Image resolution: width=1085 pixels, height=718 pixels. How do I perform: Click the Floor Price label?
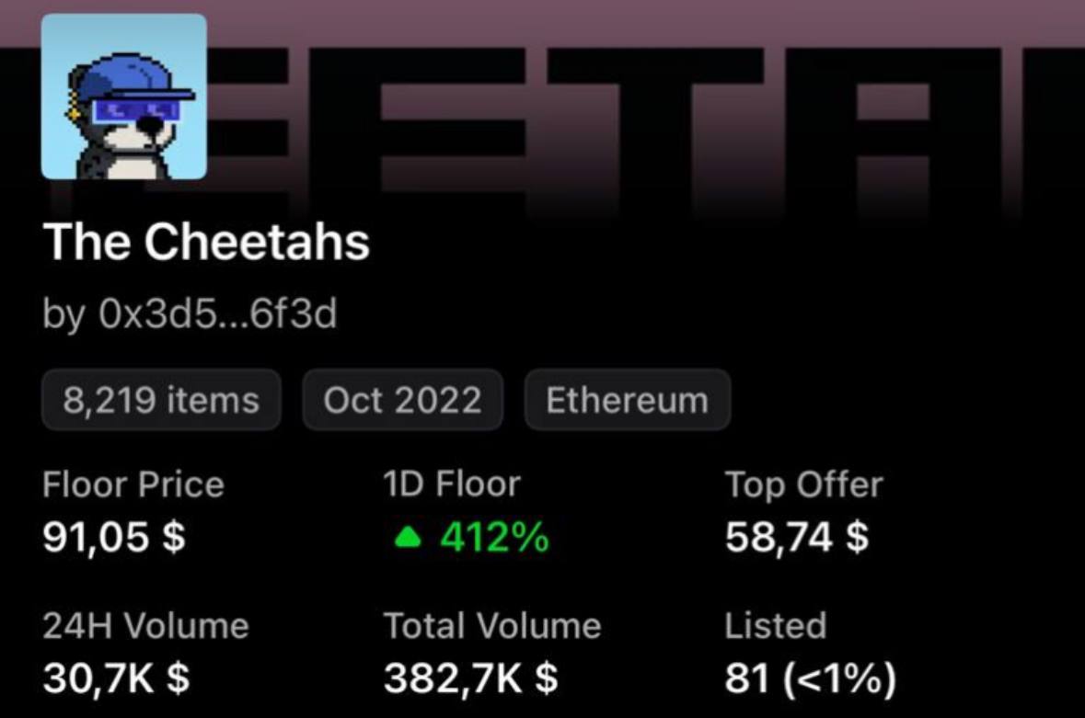133,484
